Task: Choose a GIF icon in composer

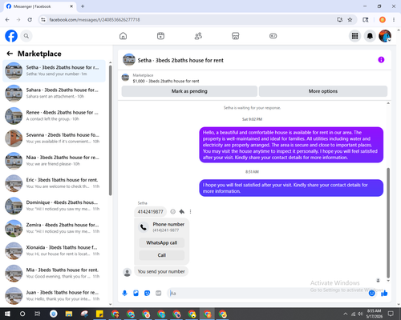Action: pyautogui.click(x=159, y=294)
